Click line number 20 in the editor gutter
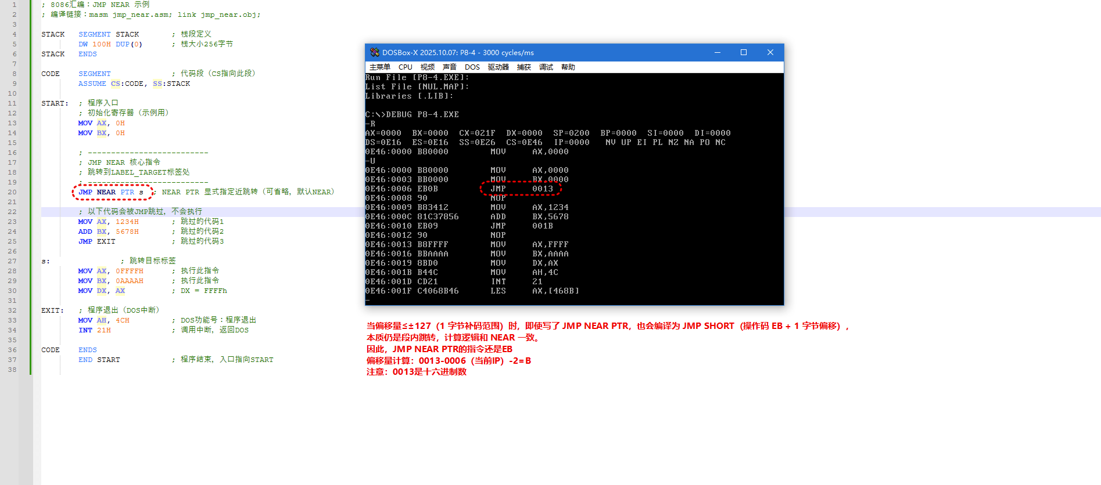This screenshot has height=485, width=1101. (12, 192)
